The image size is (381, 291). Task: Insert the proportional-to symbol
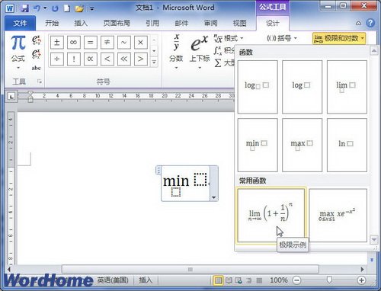coord(91,59)
